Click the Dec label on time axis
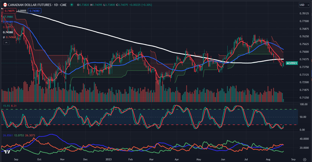This screenshot has height=162, width=312. 85,159
